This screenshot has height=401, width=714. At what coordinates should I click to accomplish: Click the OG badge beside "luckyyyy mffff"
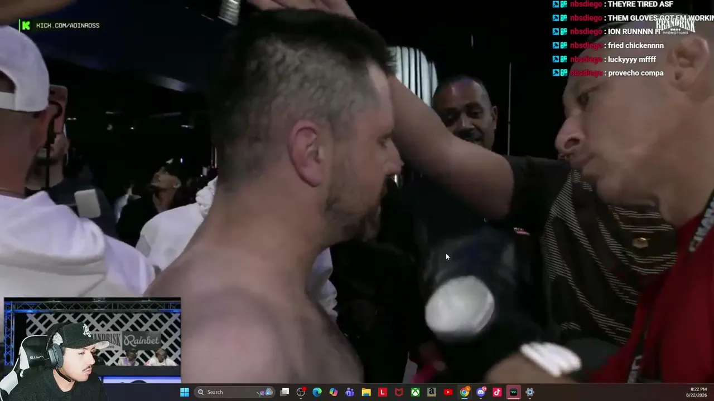tap(563, 60)
